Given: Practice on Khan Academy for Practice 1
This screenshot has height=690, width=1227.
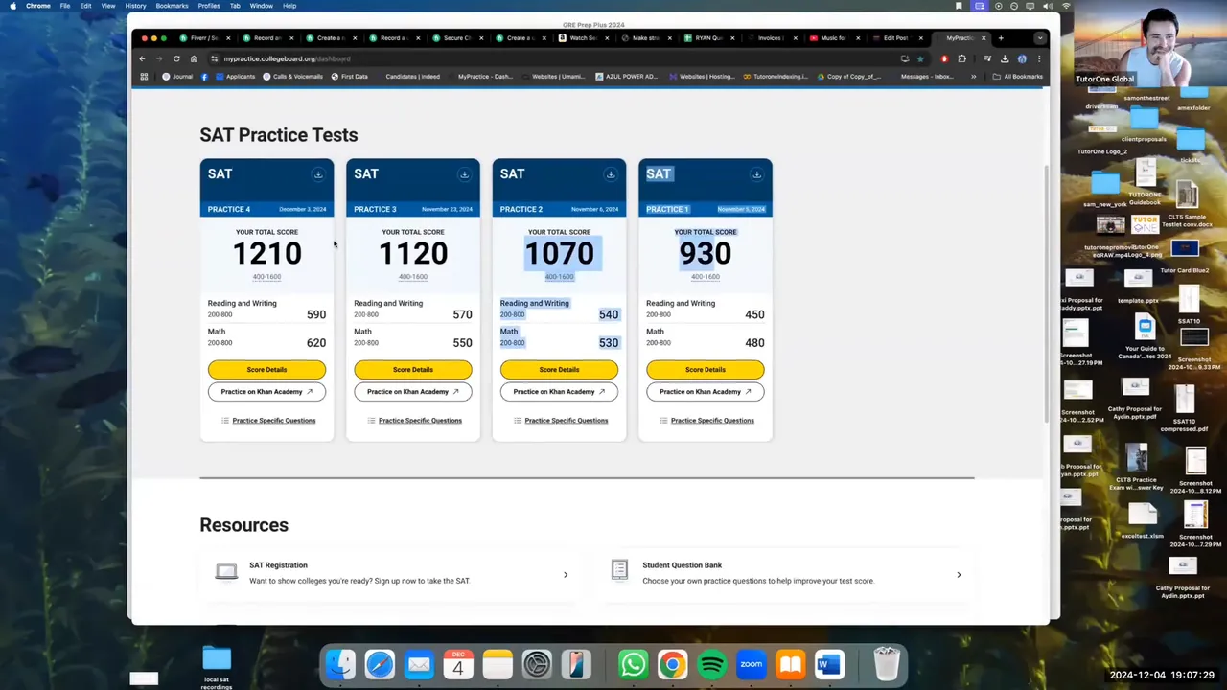Looking at the screenshot, I should point(706,391).
